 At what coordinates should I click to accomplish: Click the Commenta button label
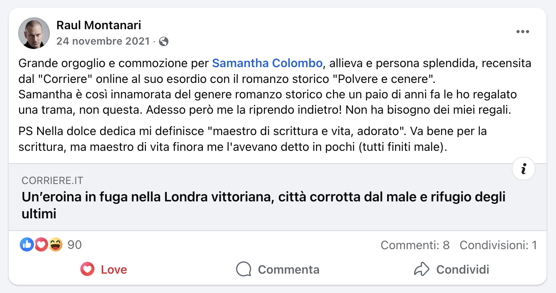tap(288, 270)
